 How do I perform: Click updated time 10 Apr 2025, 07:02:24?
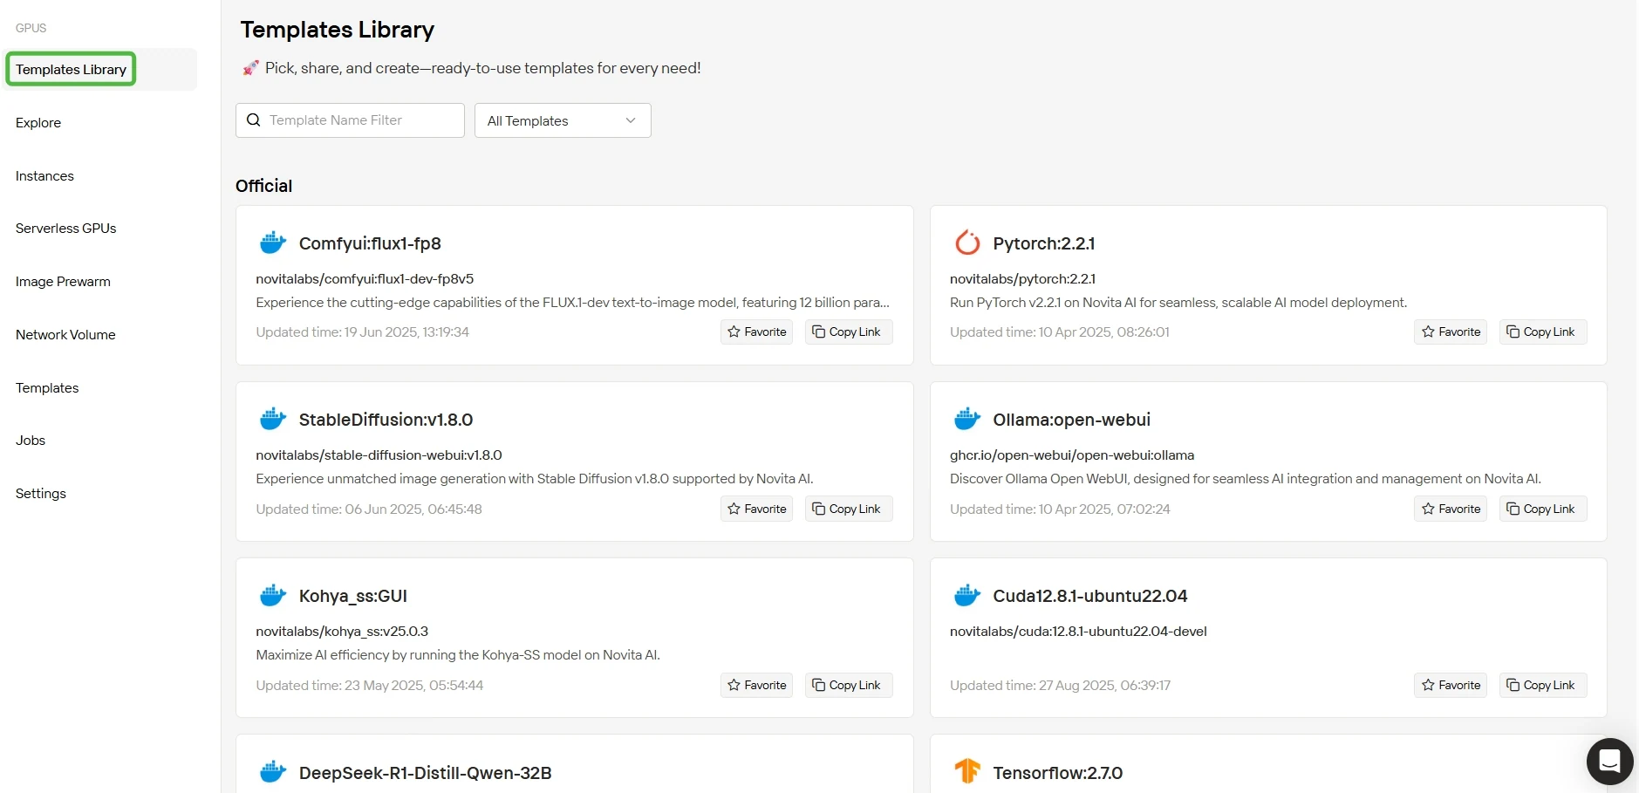click(1060, 509)
